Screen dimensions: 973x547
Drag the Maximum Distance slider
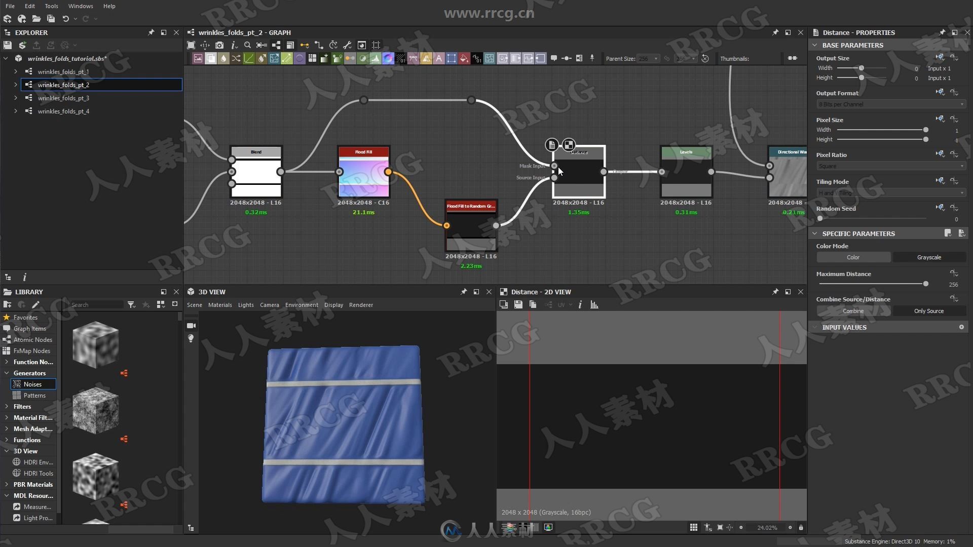point(925,283)
